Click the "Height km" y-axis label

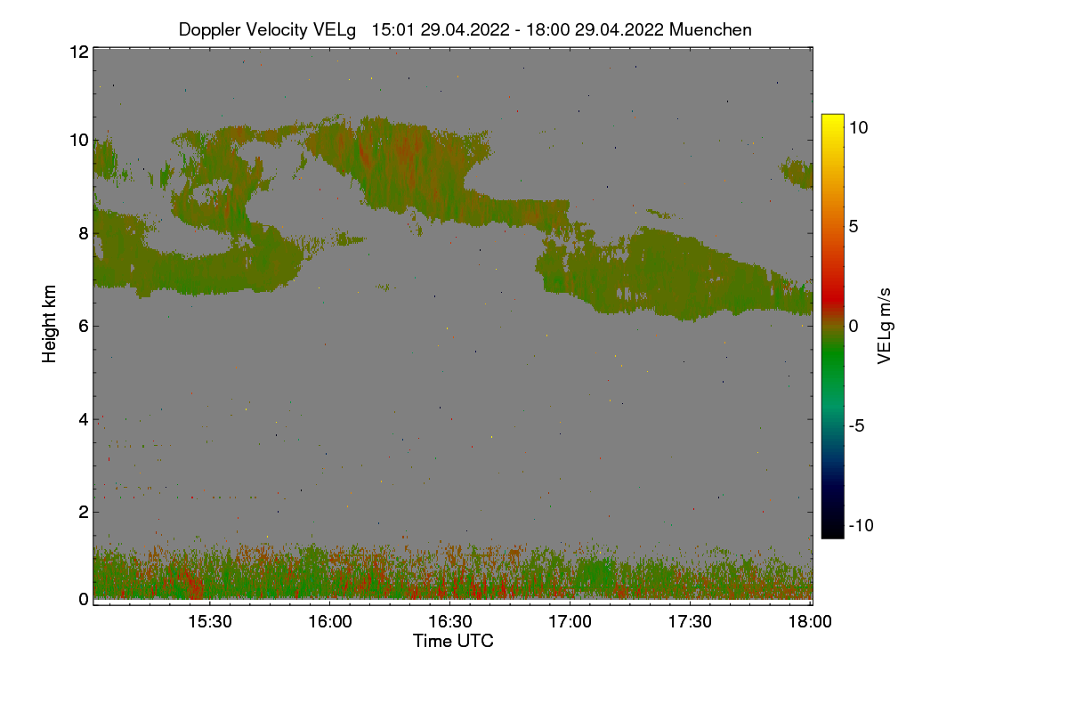pyautogui.click(x=50, y=324)
